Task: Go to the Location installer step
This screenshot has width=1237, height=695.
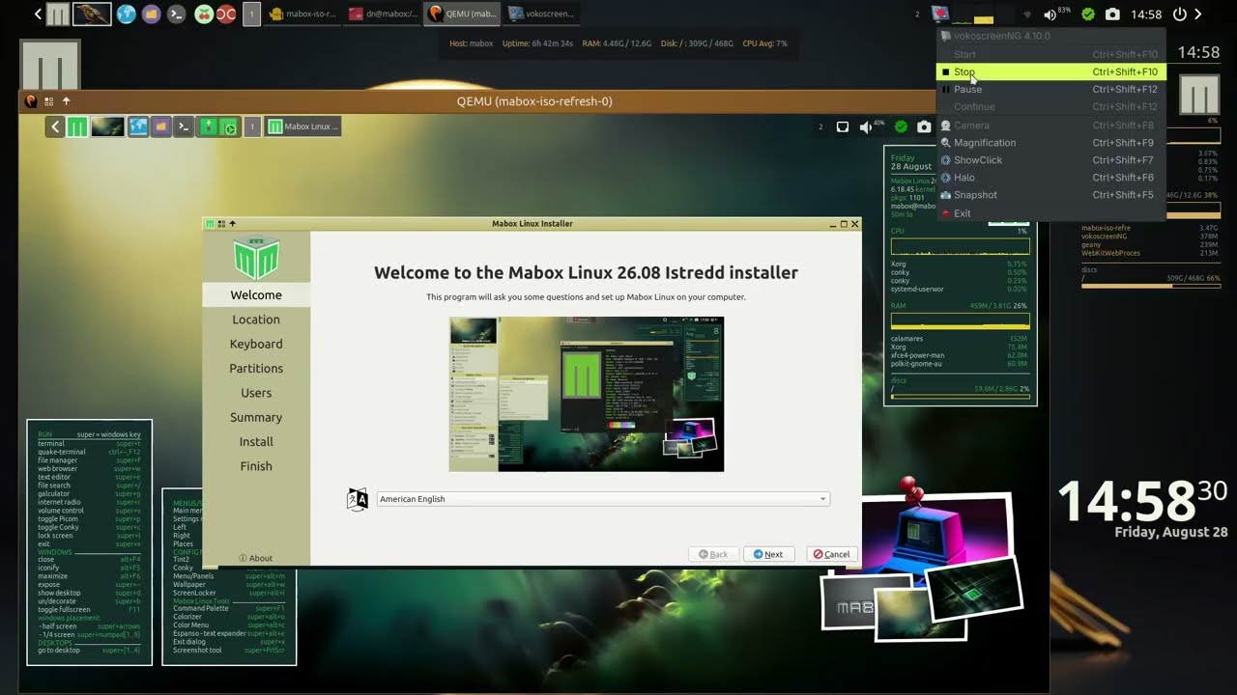Action: coord(256,320)
